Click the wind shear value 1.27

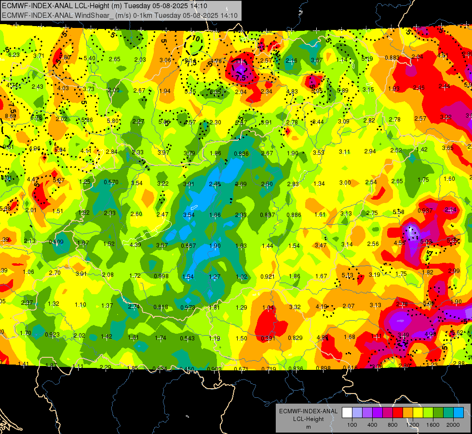coord(215,276)
